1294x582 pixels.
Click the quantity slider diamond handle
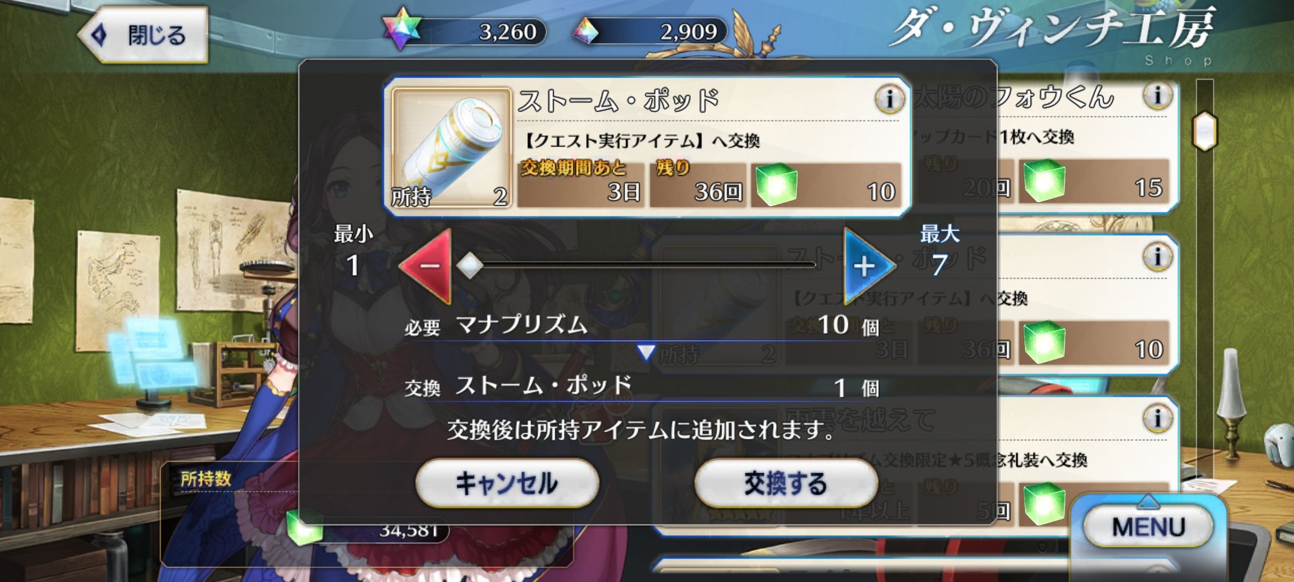pyautogui.click(x=469, y=266)
